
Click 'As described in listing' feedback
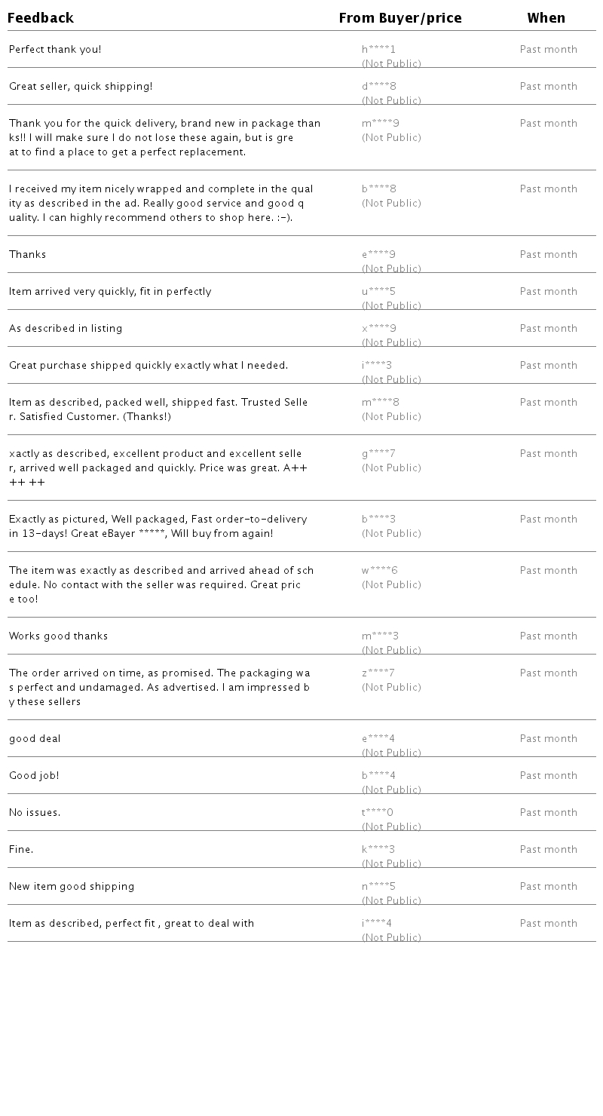(x=66, y=329)
